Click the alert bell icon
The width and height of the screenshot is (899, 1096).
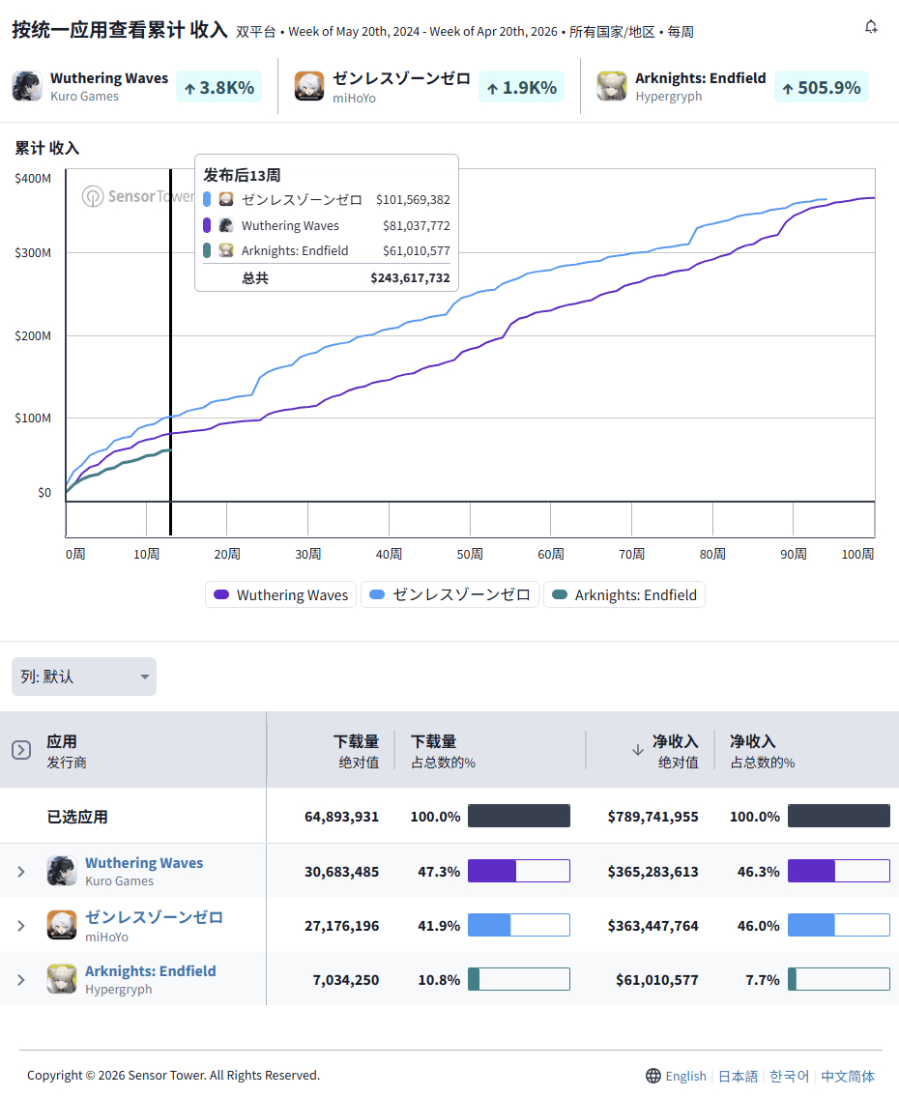(x=871, y=26)
